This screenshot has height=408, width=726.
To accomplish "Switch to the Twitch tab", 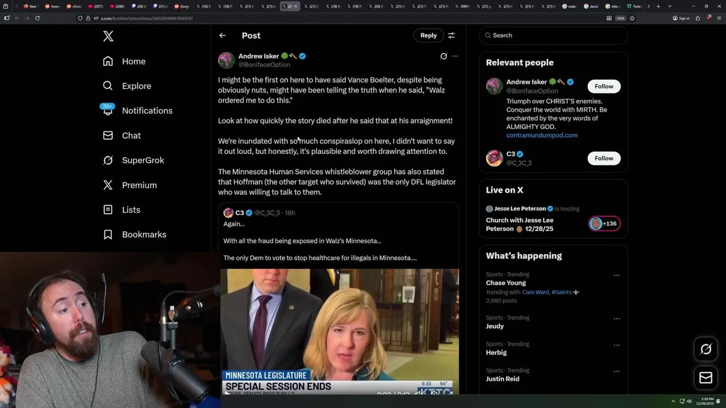I will (634, 6).
